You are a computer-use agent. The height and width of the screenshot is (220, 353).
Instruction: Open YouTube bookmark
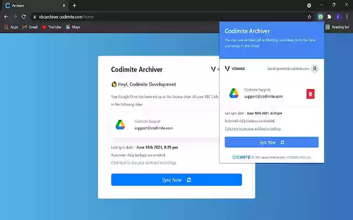(51, 27)
